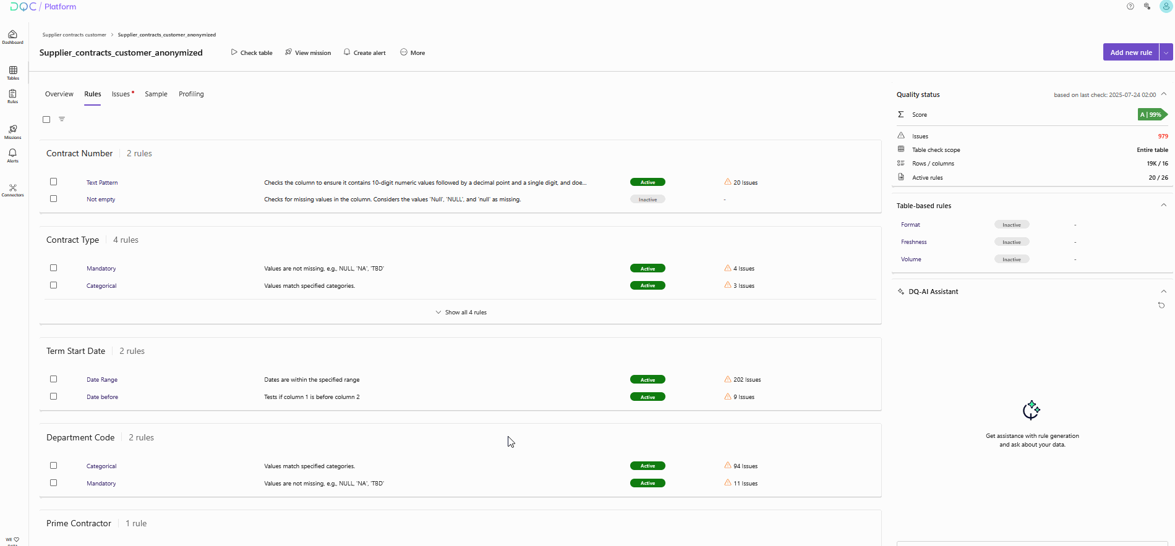Click warning icon for 94 Issues
Screen dimensions: 1175x546
(728, 466)
